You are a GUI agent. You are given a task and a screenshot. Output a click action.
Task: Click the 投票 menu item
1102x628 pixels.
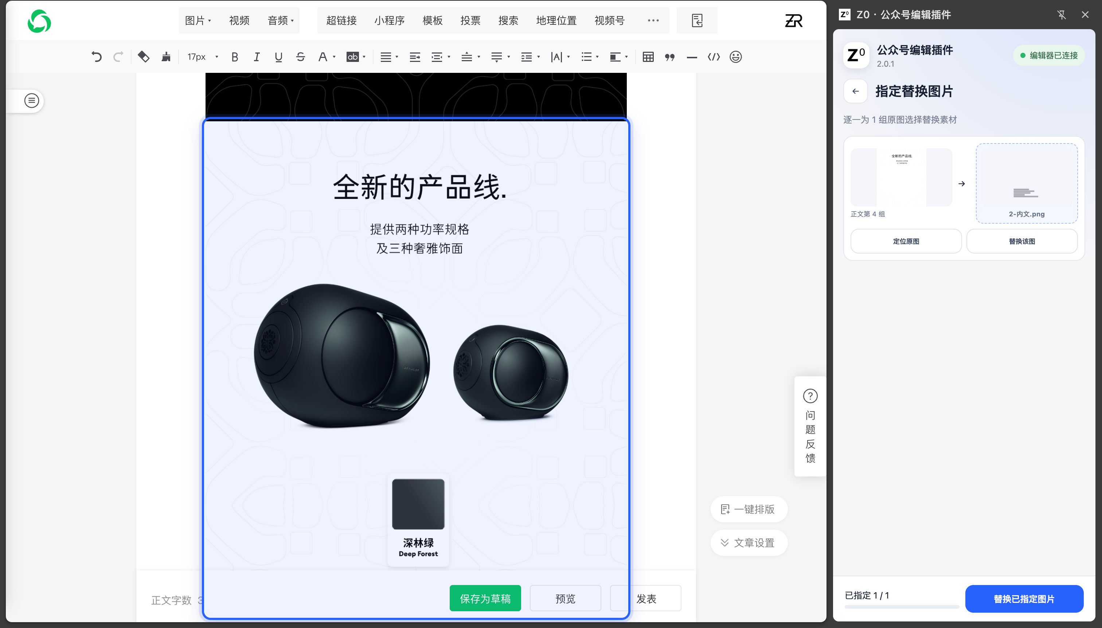[x=470, y=20]
